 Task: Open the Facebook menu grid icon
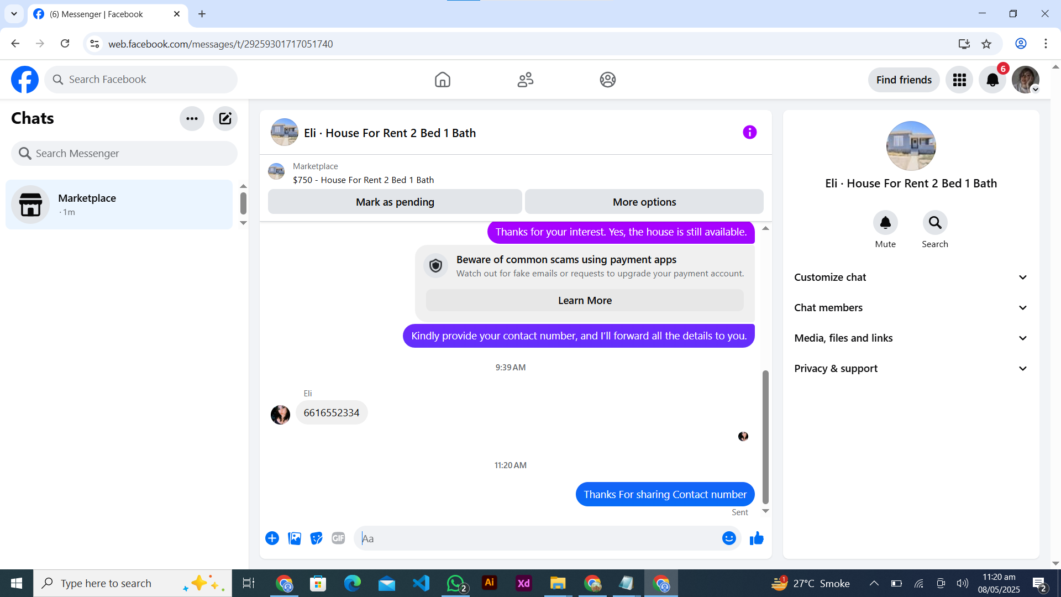(x=959, y=80)
